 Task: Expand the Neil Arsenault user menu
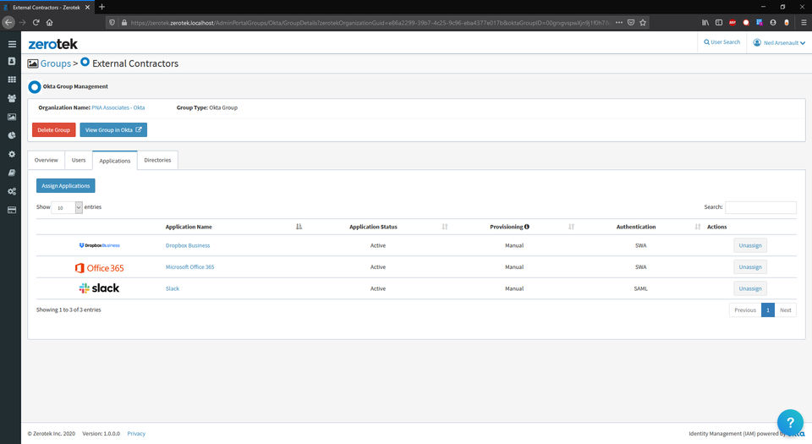click(779, 42)
